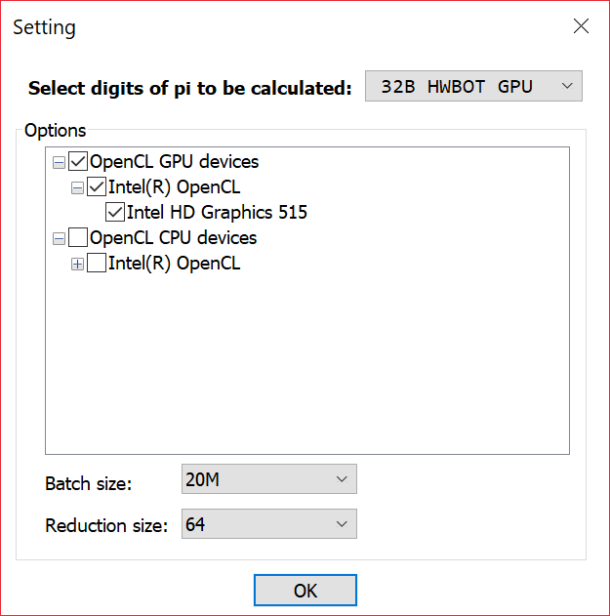610x616 pixels.
Task: Click empty area in devices tree list
Action: [307, 371]
